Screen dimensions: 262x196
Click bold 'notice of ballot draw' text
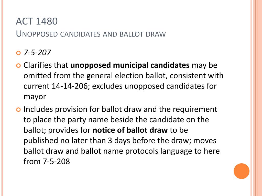(130, 130)
